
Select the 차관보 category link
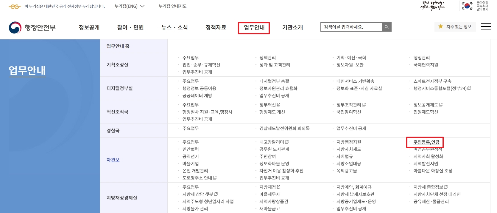coord(113,160)
